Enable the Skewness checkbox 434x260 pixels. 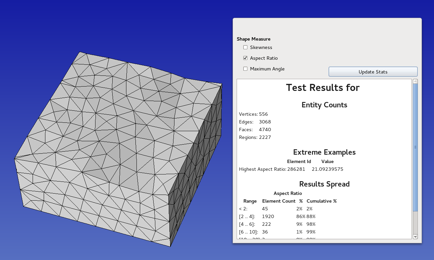(245, 47)
